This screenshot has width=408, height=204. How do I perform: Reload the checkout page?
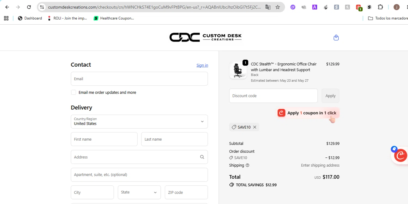(x=29, y=7)
